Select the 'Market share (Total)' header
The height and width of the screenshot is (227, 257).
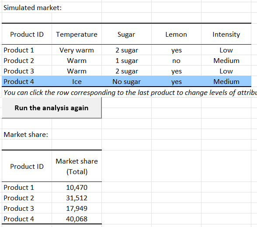(77, 167)
